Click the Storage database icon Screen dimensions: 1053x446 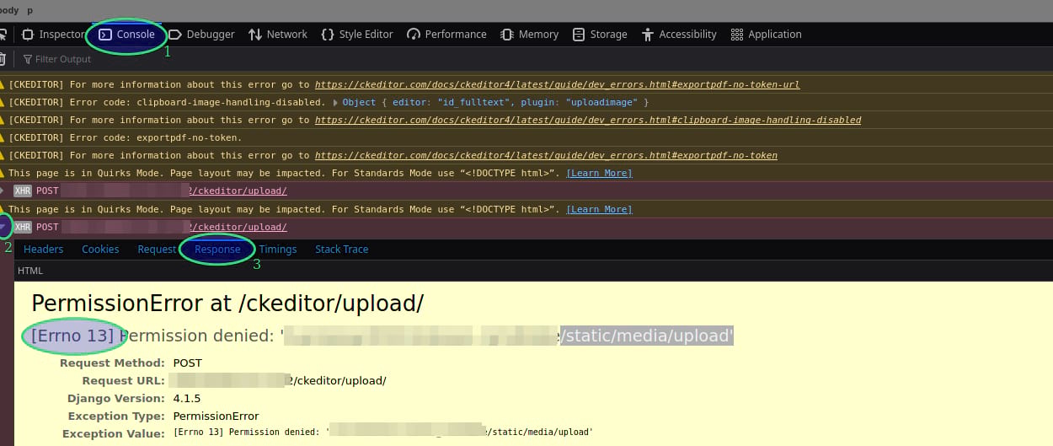[x=579, y=35]
